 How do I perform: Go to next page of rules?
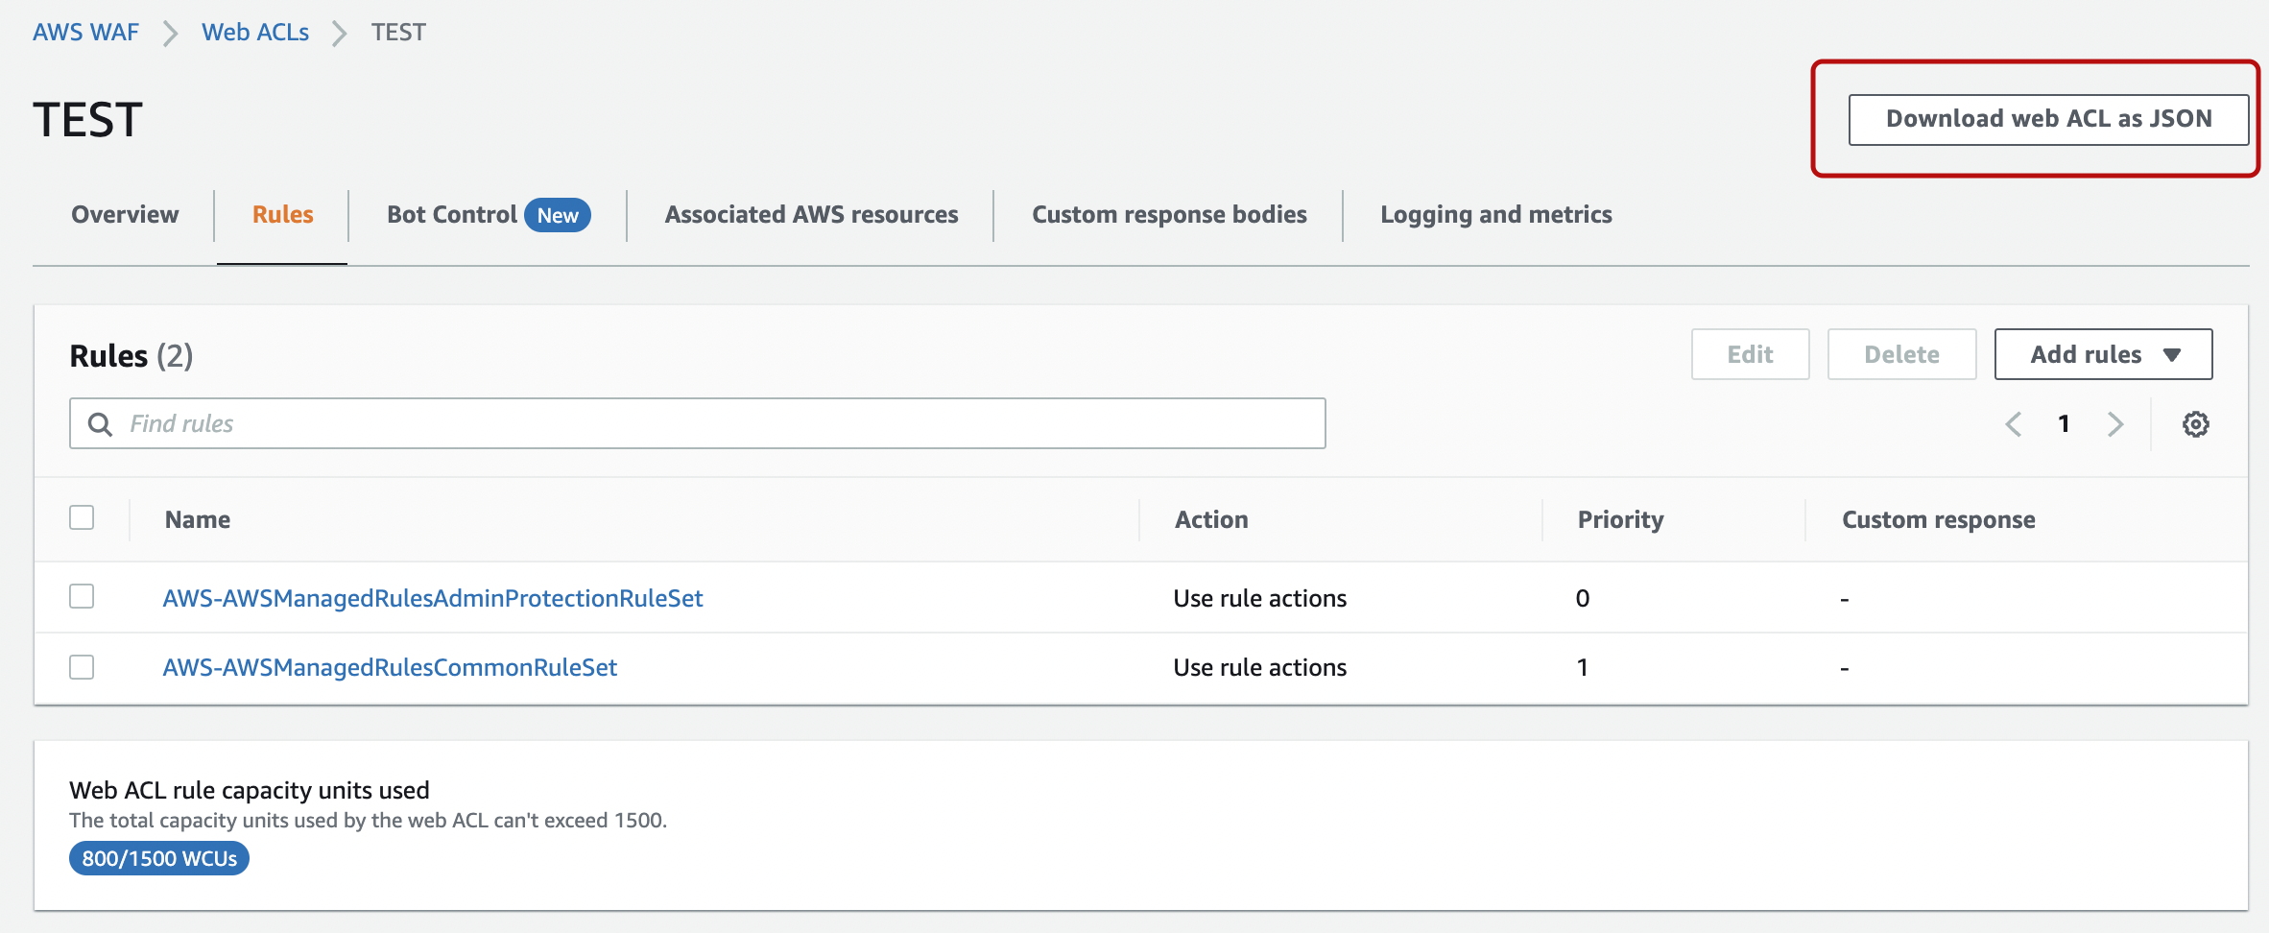2115,424
